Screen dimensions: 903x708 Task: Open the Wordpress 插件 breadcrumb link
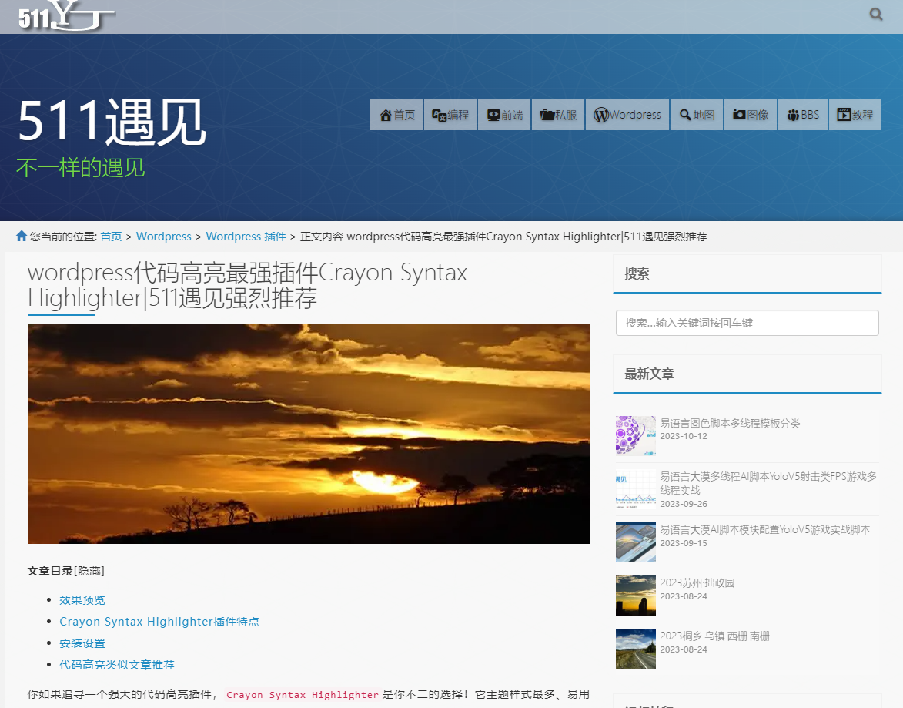(x=246, y=237)
